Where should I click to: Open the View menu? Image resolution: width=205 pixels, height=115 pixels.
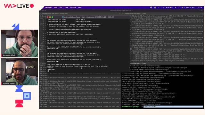click(x=66, y=7)
